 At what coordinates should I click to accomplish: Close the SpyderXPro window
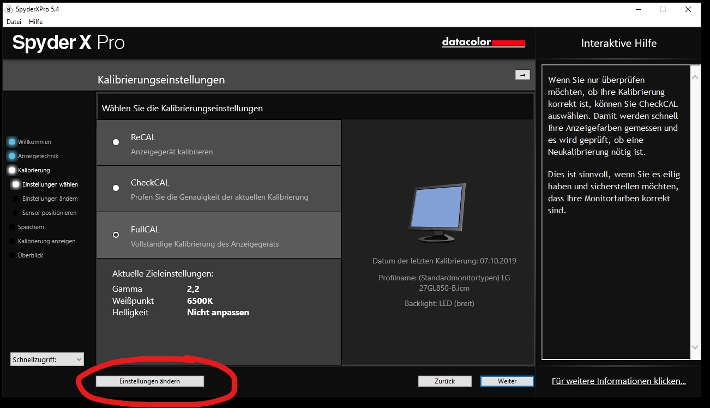[688, 9]
